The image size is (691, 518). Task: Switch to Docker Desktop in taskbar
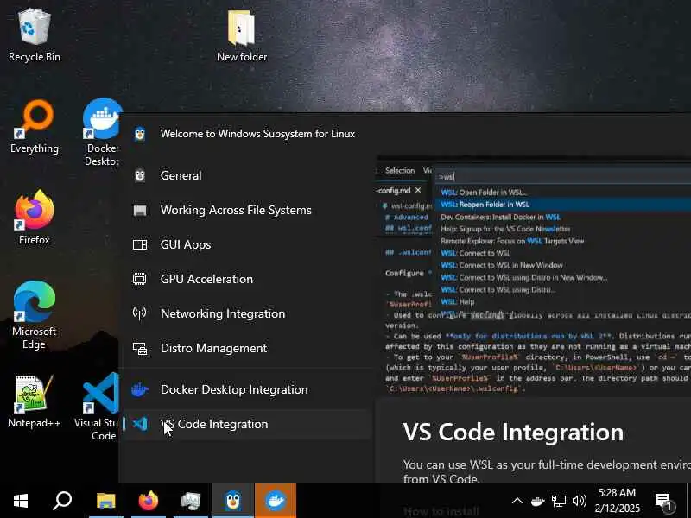pyautogui.click(x=276, y=501)
